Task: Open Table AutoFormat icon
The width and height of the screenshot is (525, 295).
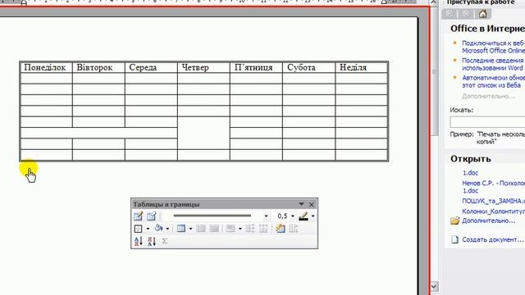Action: point(281,229)
